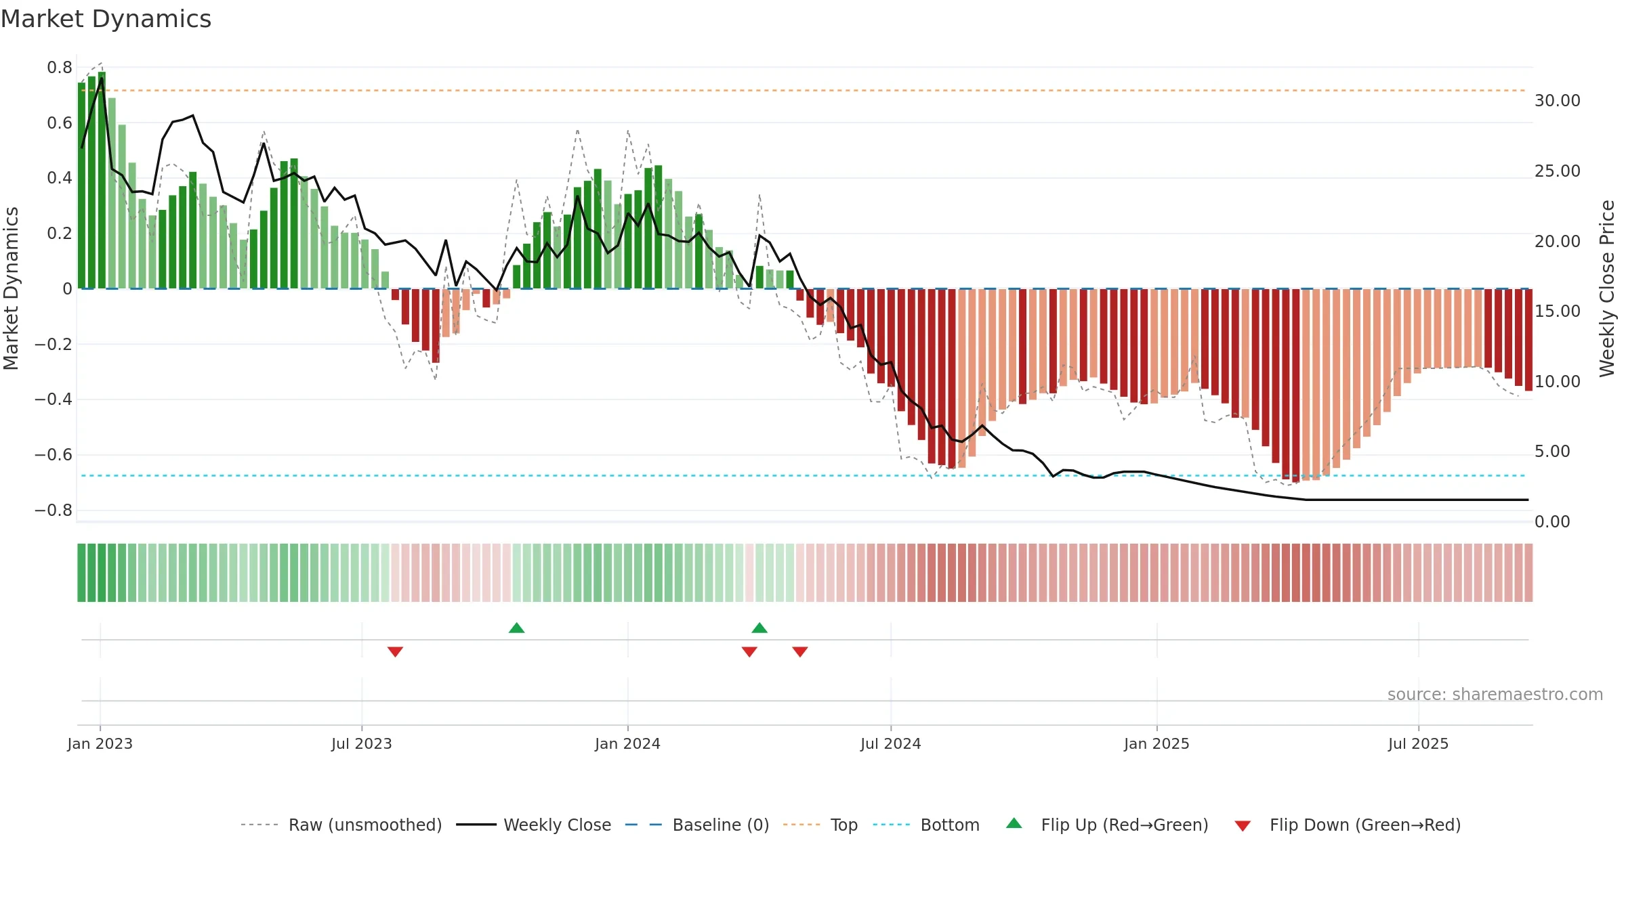
Task: Click the 0.4 left axis tick label
Action: point(60,178)
